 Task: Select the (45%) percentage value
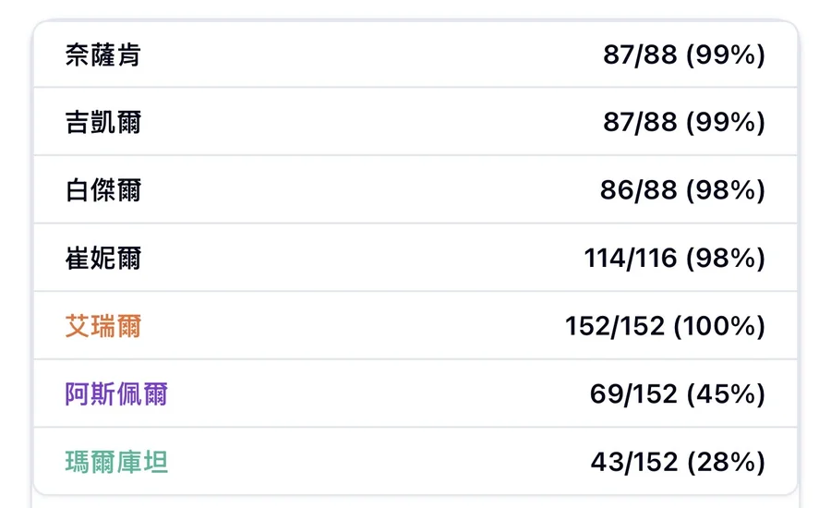click(726, 394)
